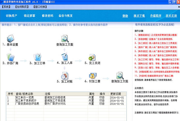Image resolution: width=180 pixels, height=121 pixels.
Task: Open the 外协厂商 documents icon
Action: click(x=10, y=57)
